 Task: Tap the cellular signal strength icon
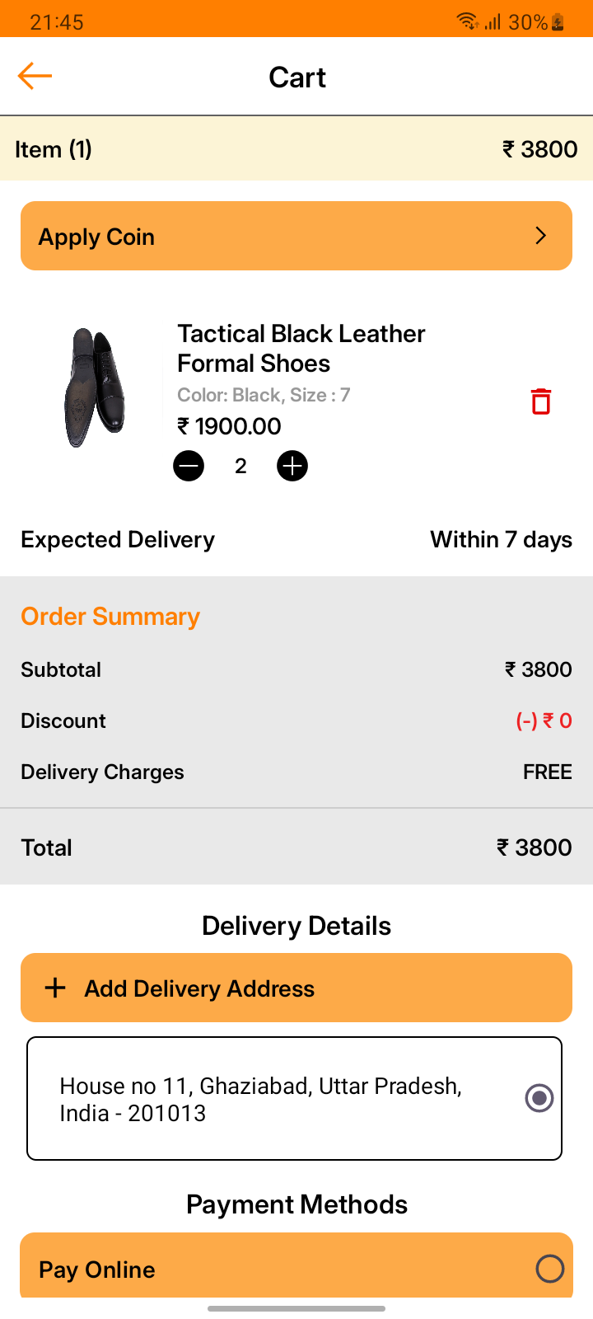click(x=493, y=21)
